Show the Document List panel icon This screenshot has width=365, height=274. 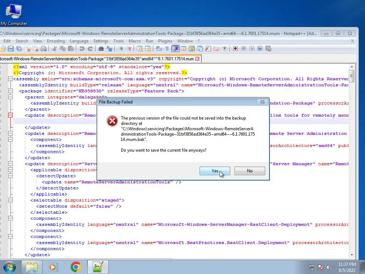200,49
